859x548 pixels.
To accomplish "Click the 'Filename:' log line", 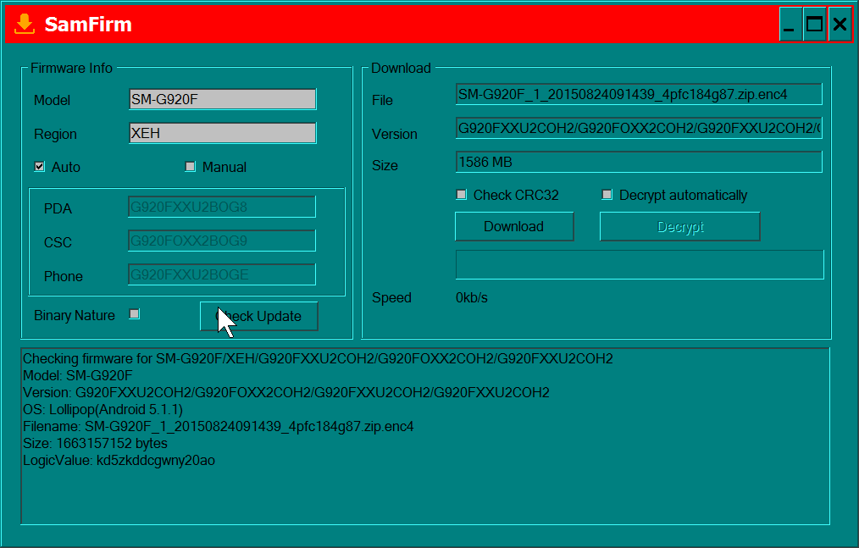I will click(x=218, y=427).
